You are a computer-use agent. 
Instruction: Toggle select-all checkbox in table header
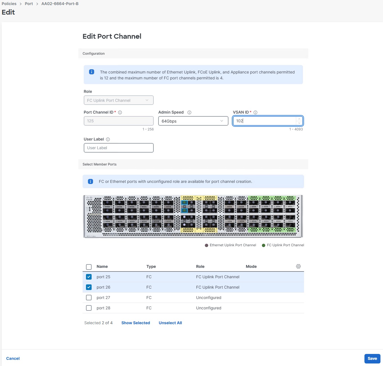tap(89, 267)
